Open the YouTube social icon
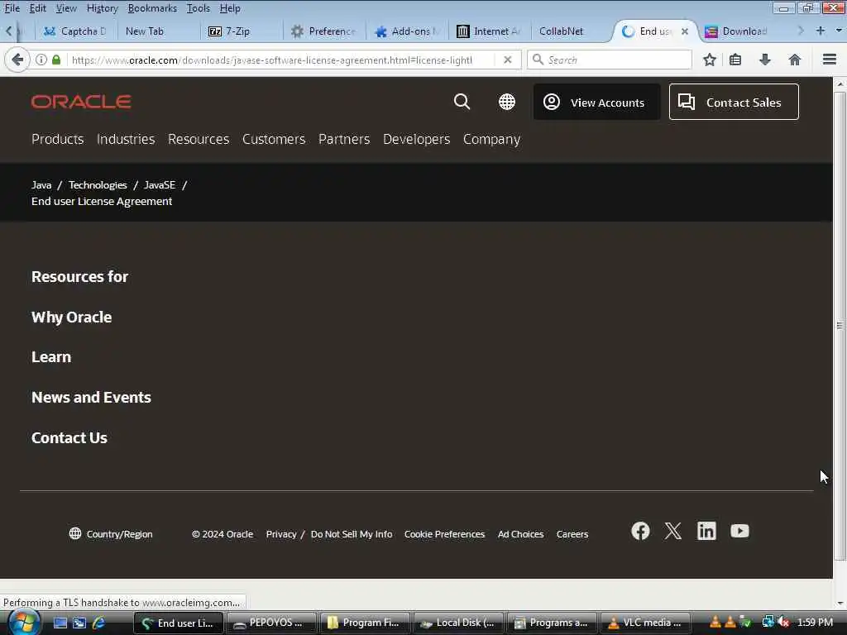Viewport: 847px width, 635px height. tap(739, 531)
